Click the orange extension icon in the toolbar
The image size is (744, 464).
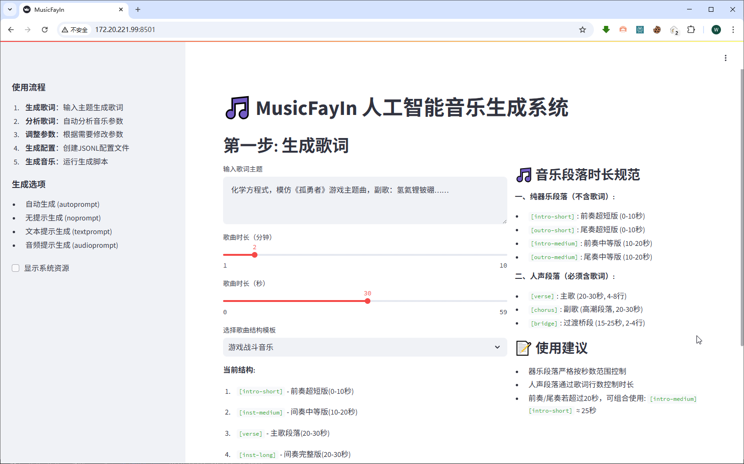[x=623, y=30]
